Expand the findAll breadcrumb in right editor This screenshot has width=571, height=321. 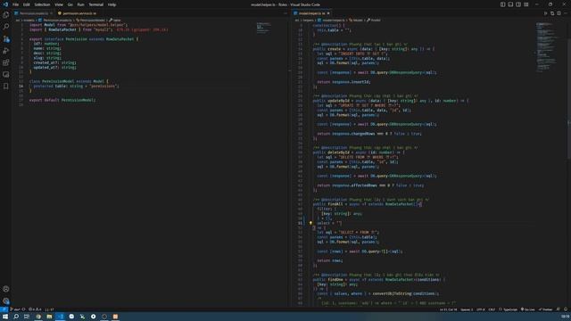(x=374, y=21)
